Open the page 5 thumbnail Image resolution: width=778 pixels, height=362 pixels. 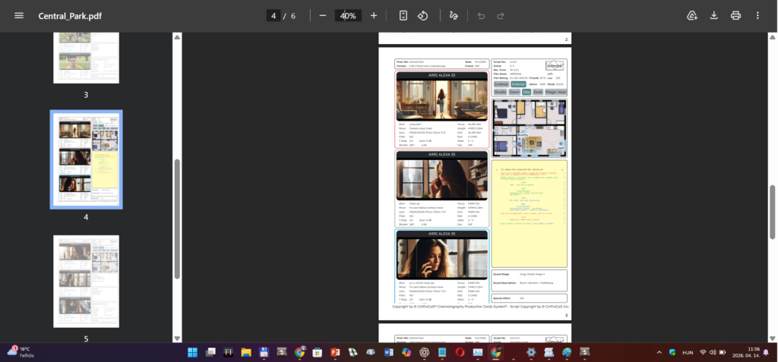(87, 281)
